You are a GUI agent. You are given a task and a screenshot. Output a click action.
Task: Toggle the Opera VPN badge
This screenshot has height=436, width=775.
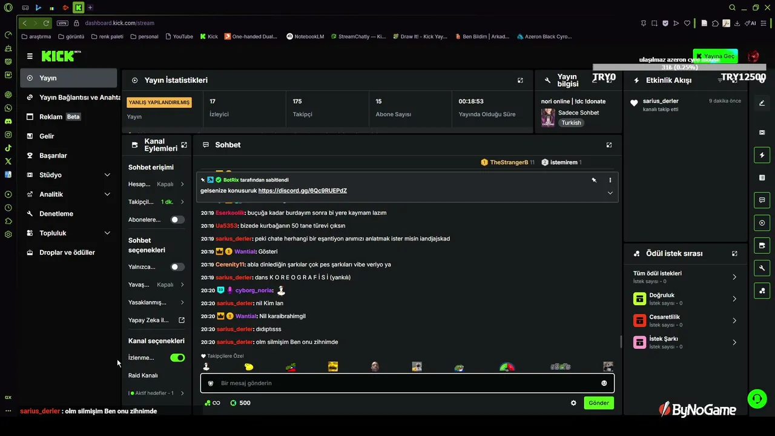pos(62,23)
